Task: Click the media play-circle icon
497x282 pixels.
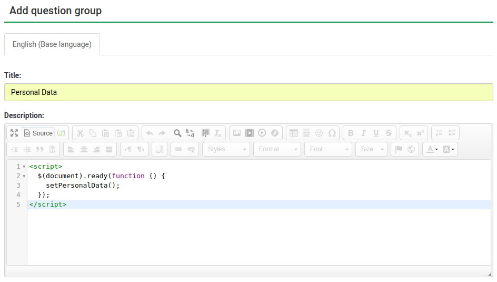Action: pyautogui.click(x=262, y=133)
